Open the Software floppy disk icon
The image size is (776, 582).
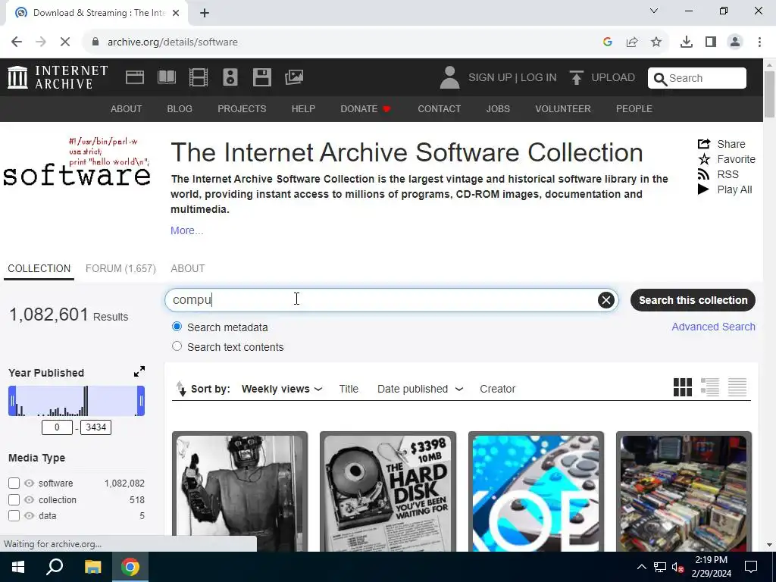[261, 77]
